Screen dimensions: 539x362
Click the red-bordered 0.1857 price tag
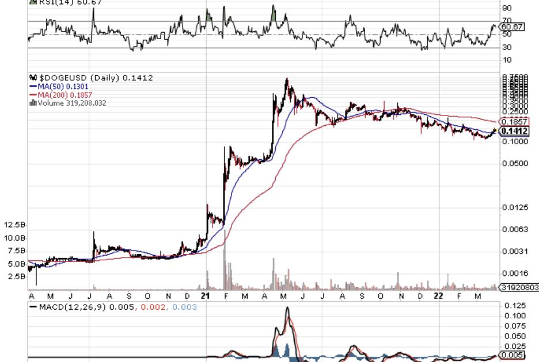tap(514, 121)
